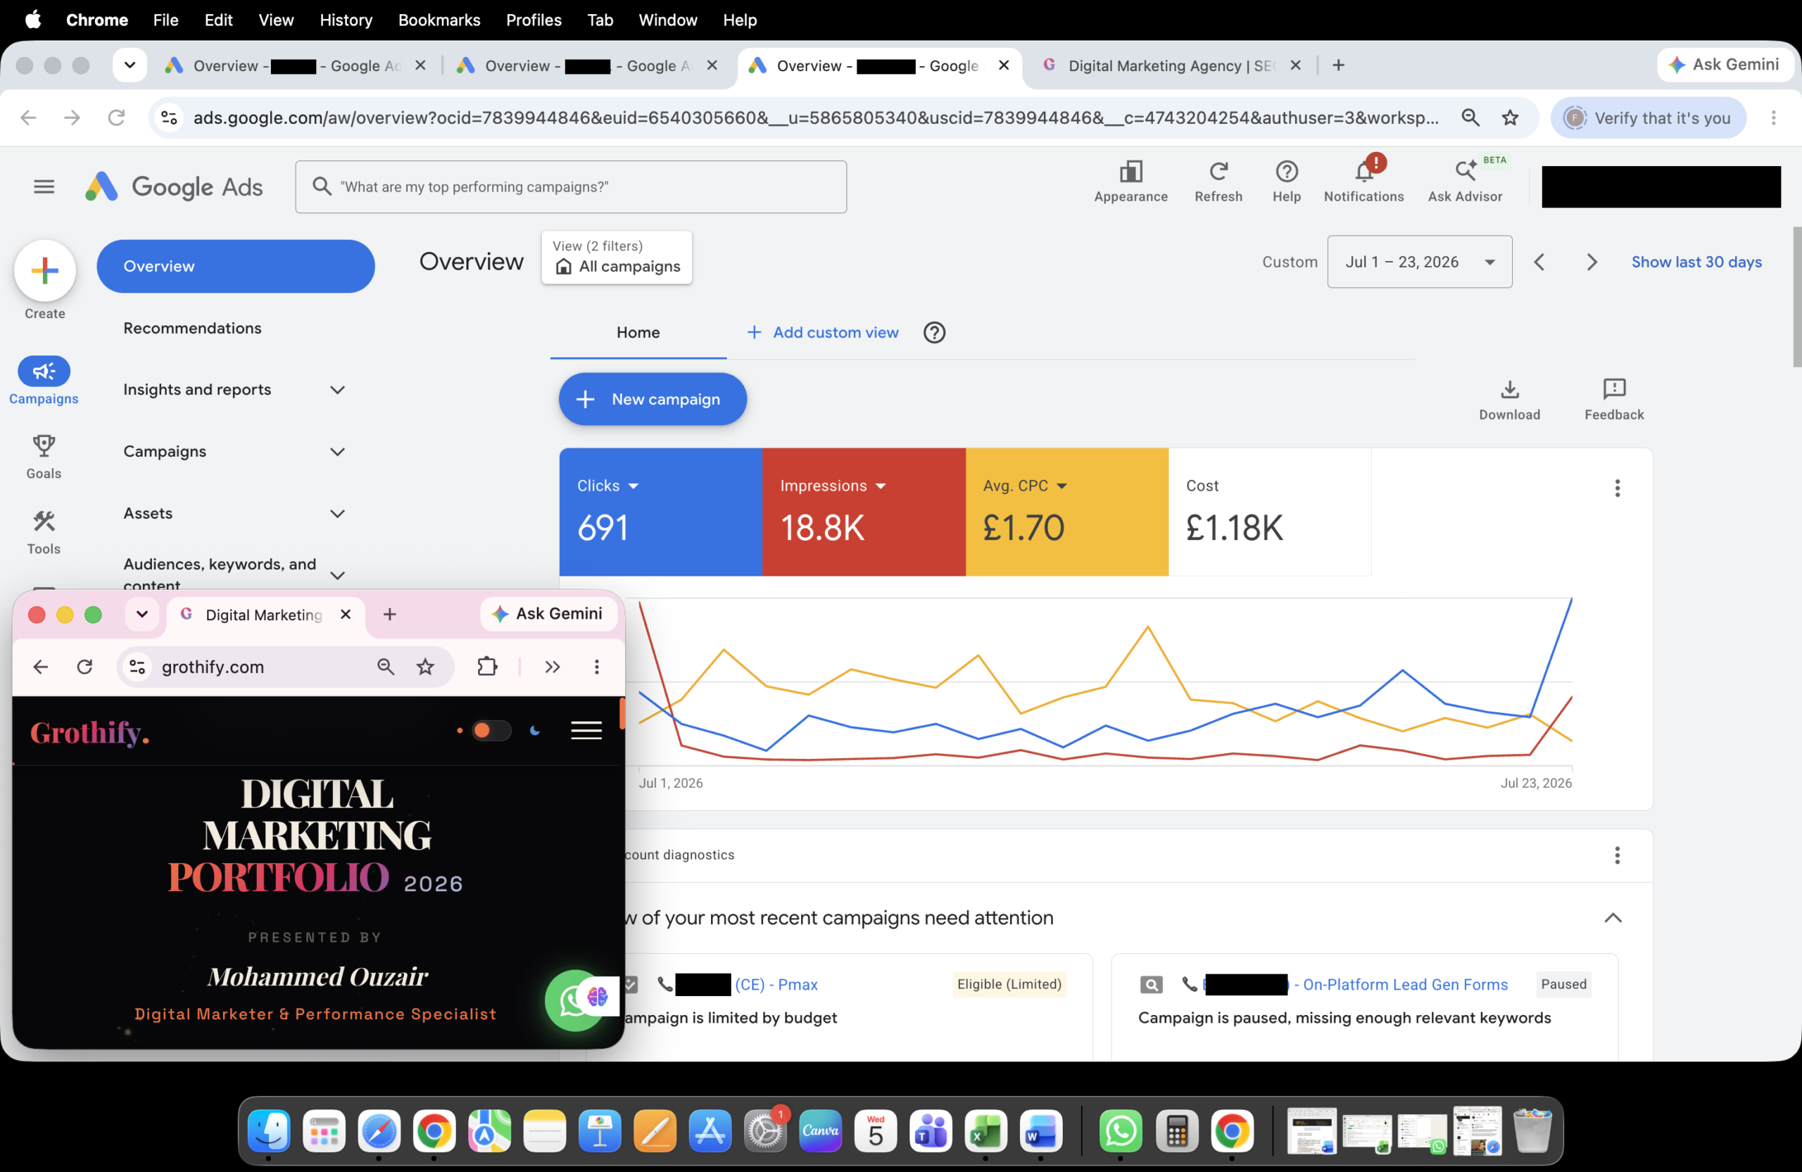1802x1172 pixels.
Task: Click the New campaign button
Action: (653, 399)
